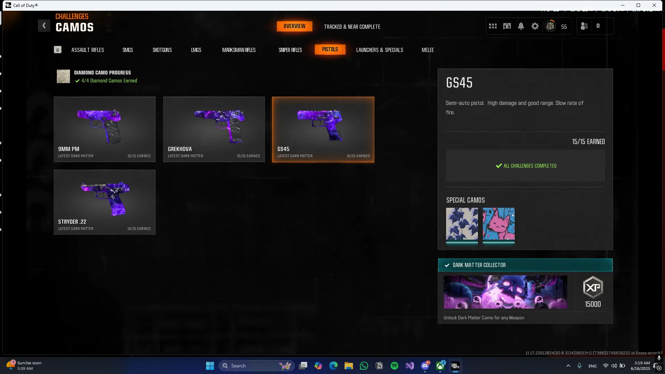
Task: Open Spotify from the taskbar
Action: pos(394,366)
